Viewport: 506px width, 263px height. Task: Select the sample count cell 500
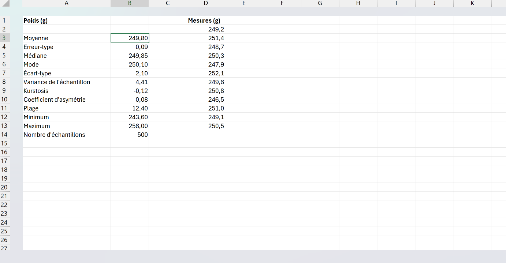pyautogui.click(x=130, y=135)
